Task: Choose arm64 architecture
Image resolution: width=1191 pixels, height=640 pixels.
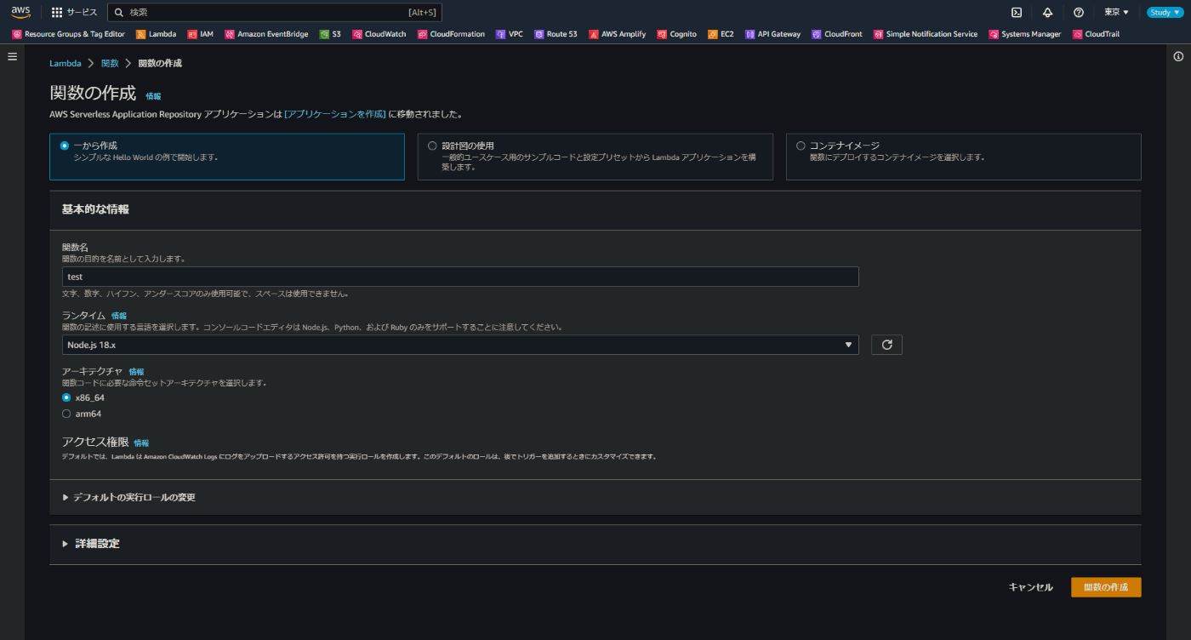Action: coord(66,414)
